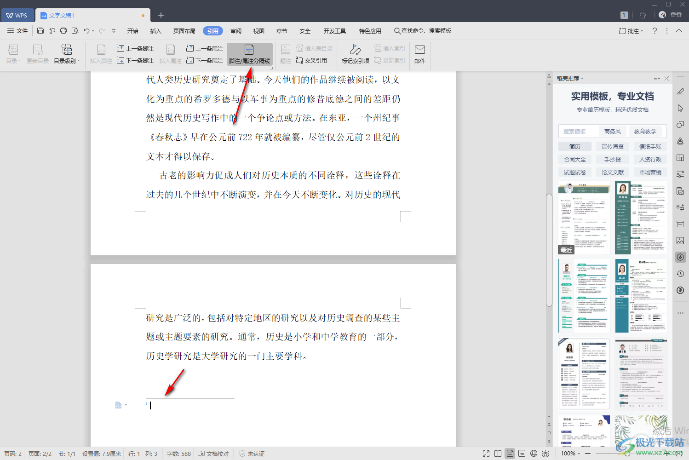Toggle full screen view in status bar
The image size is (689, 460).
pyautogui.click(x=486, y=454)
